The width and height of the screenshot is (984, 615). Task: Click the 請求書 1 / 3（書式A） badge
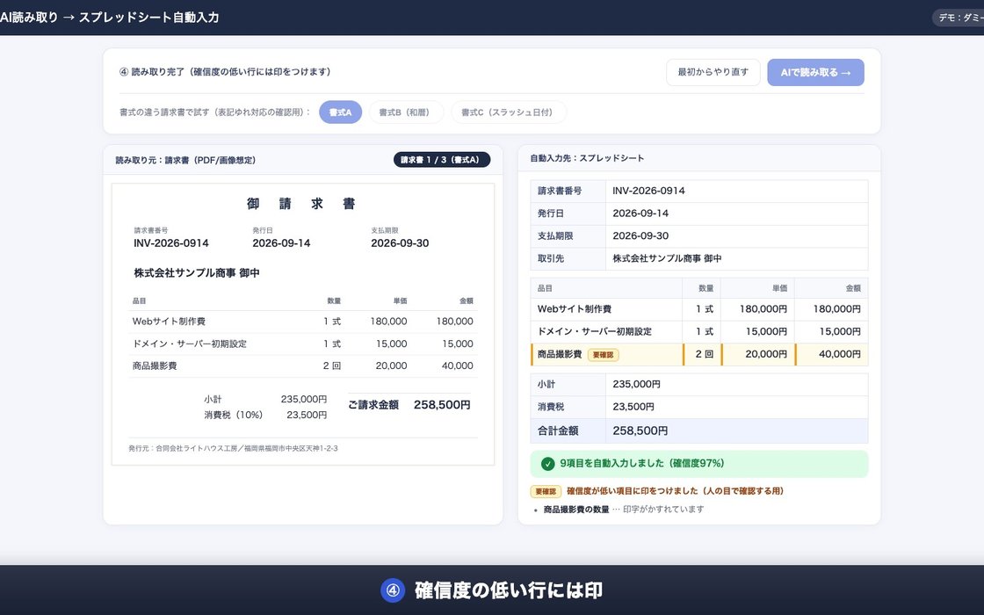point(442,160)
